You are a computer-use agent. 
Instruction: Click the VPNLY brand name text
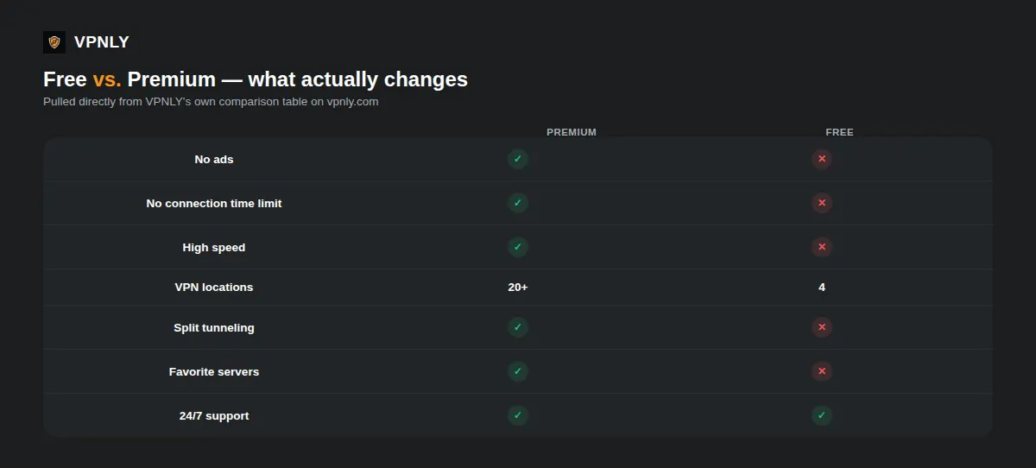[x=102, y=41]
